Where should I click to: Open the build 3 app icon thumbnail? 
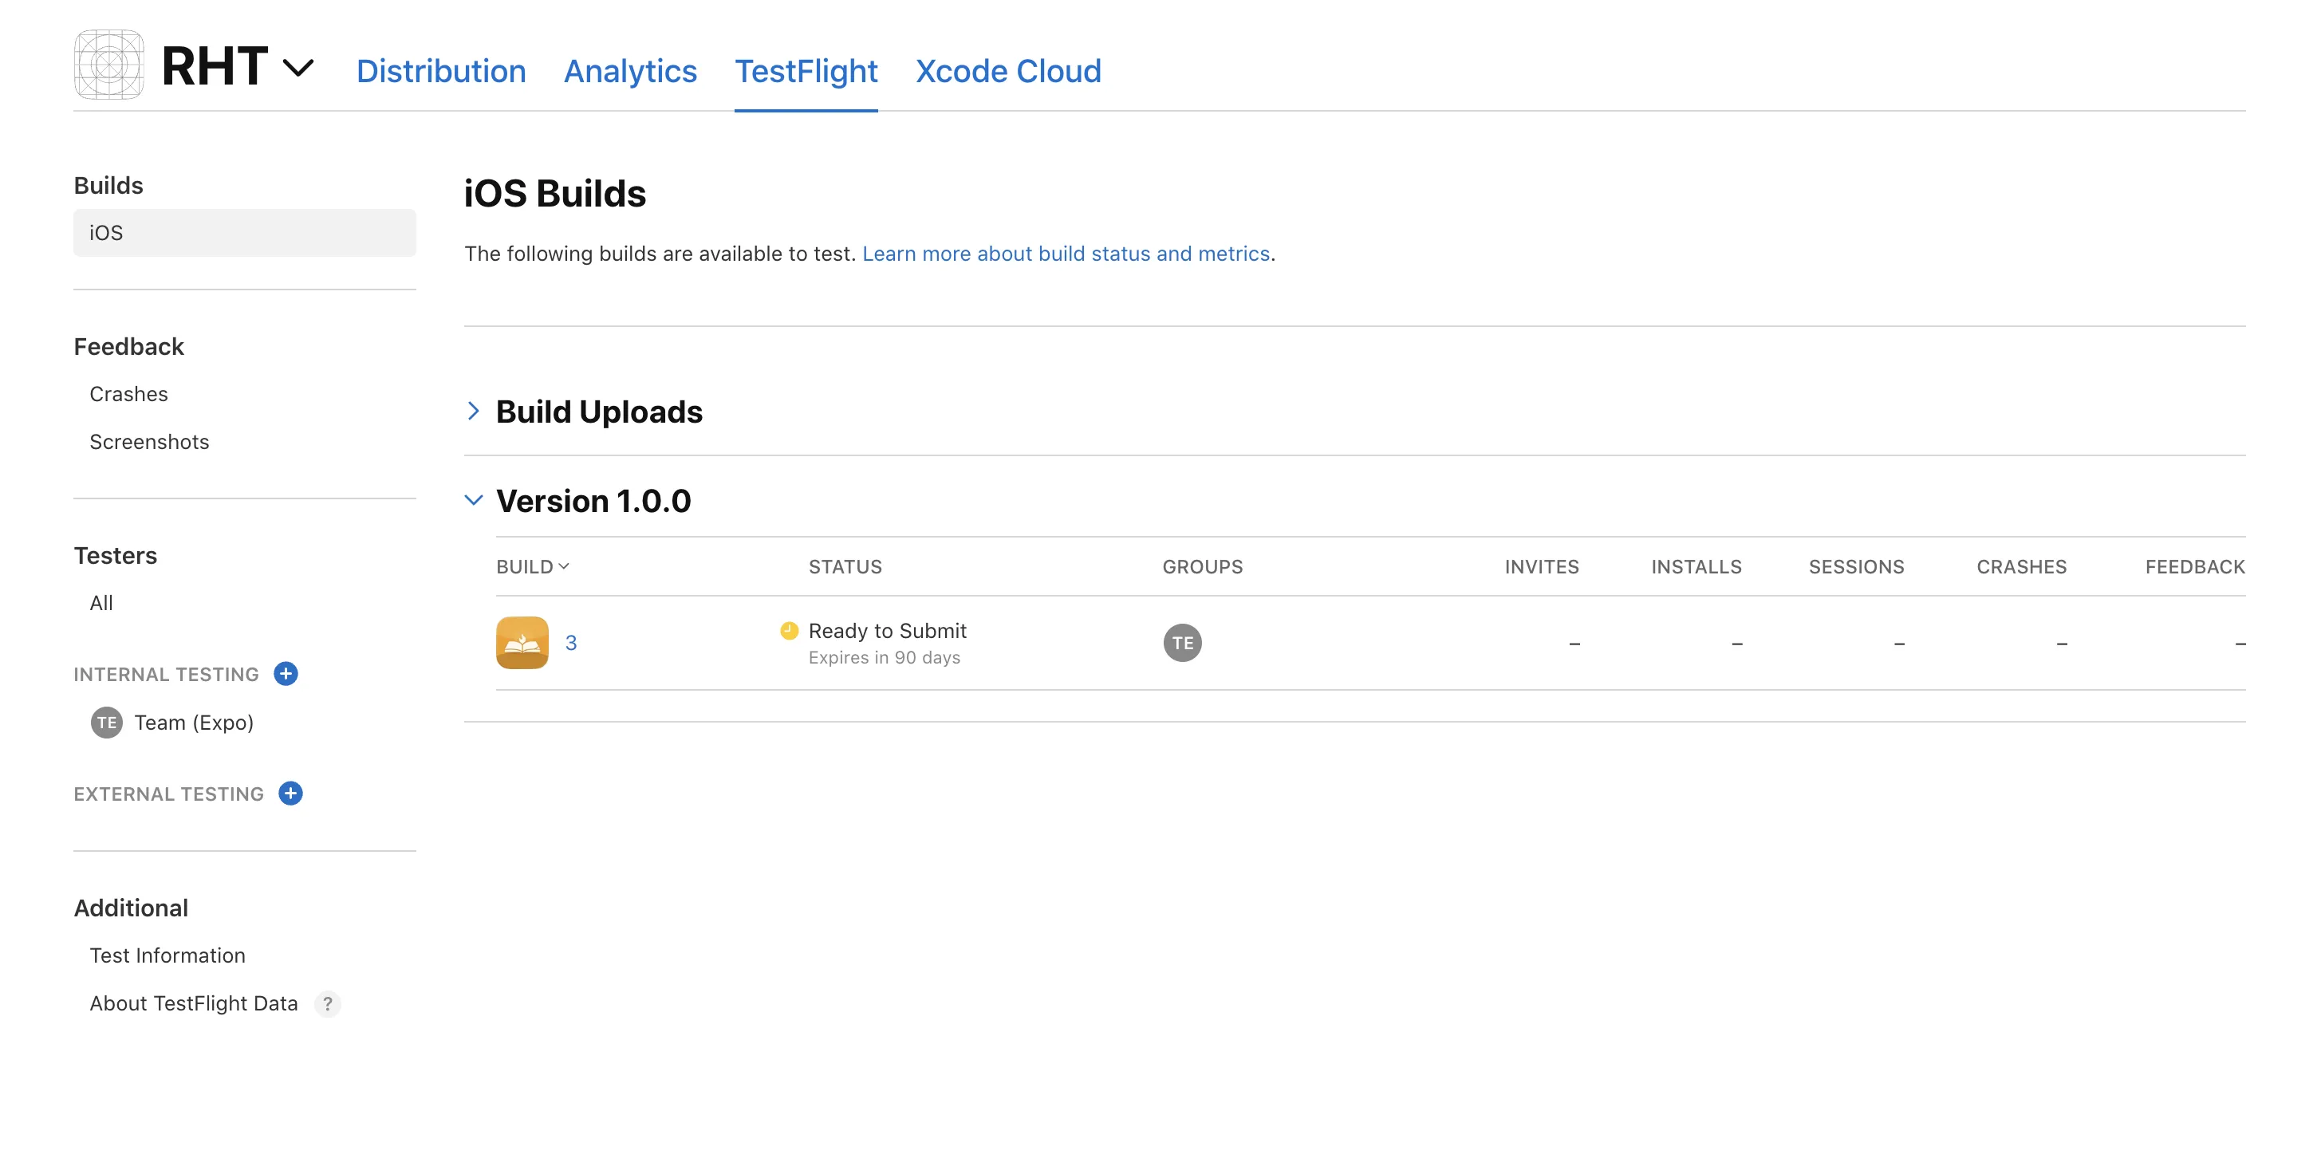(522, 643)
